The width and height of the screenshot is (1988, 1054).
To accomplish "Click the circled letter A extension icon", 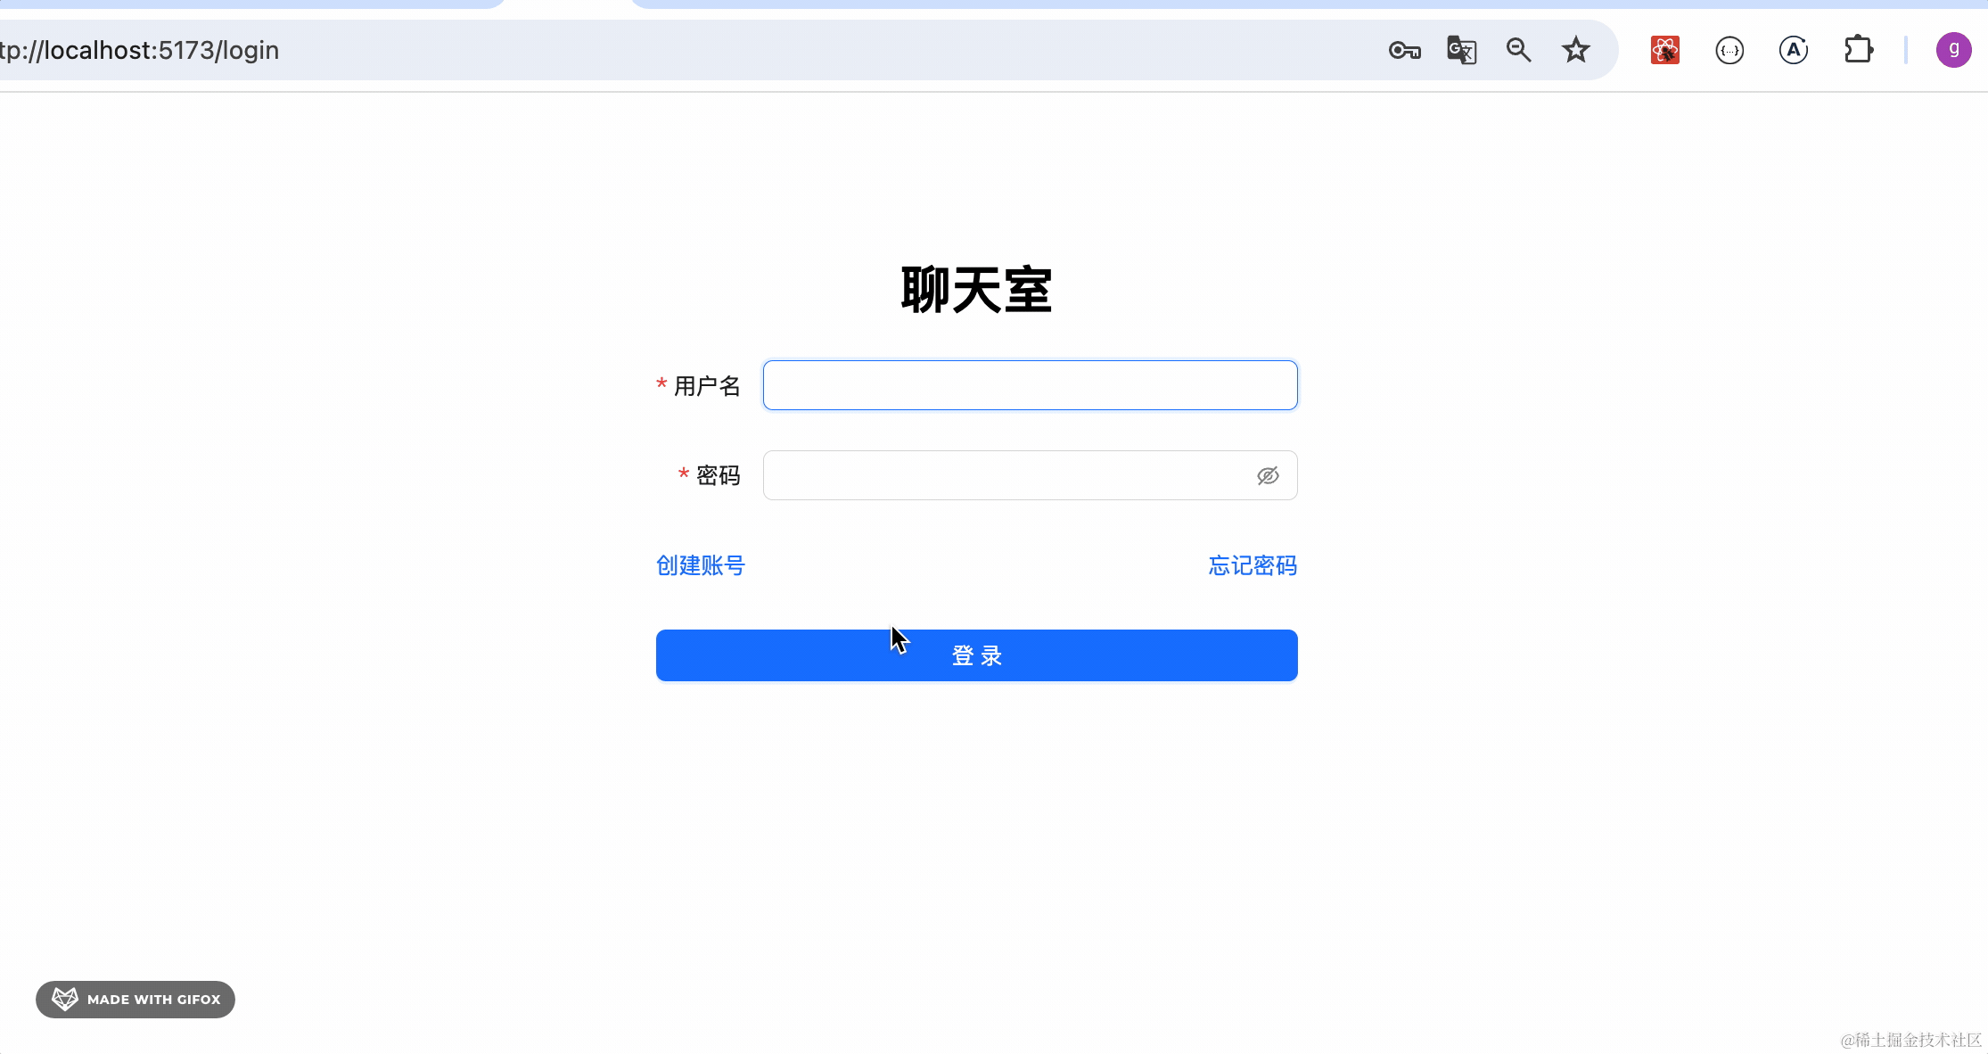I will coord(1793,51).
